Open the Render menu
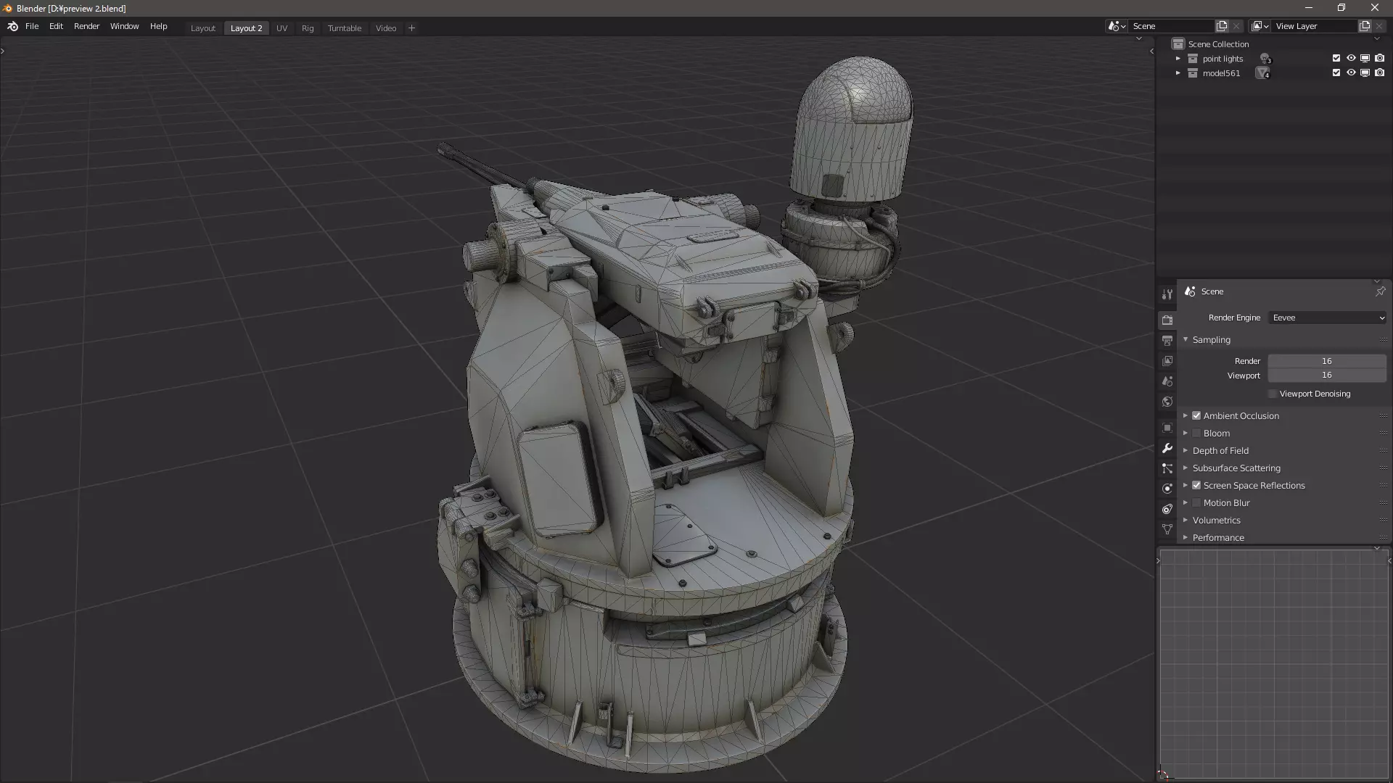 (86, 26)
